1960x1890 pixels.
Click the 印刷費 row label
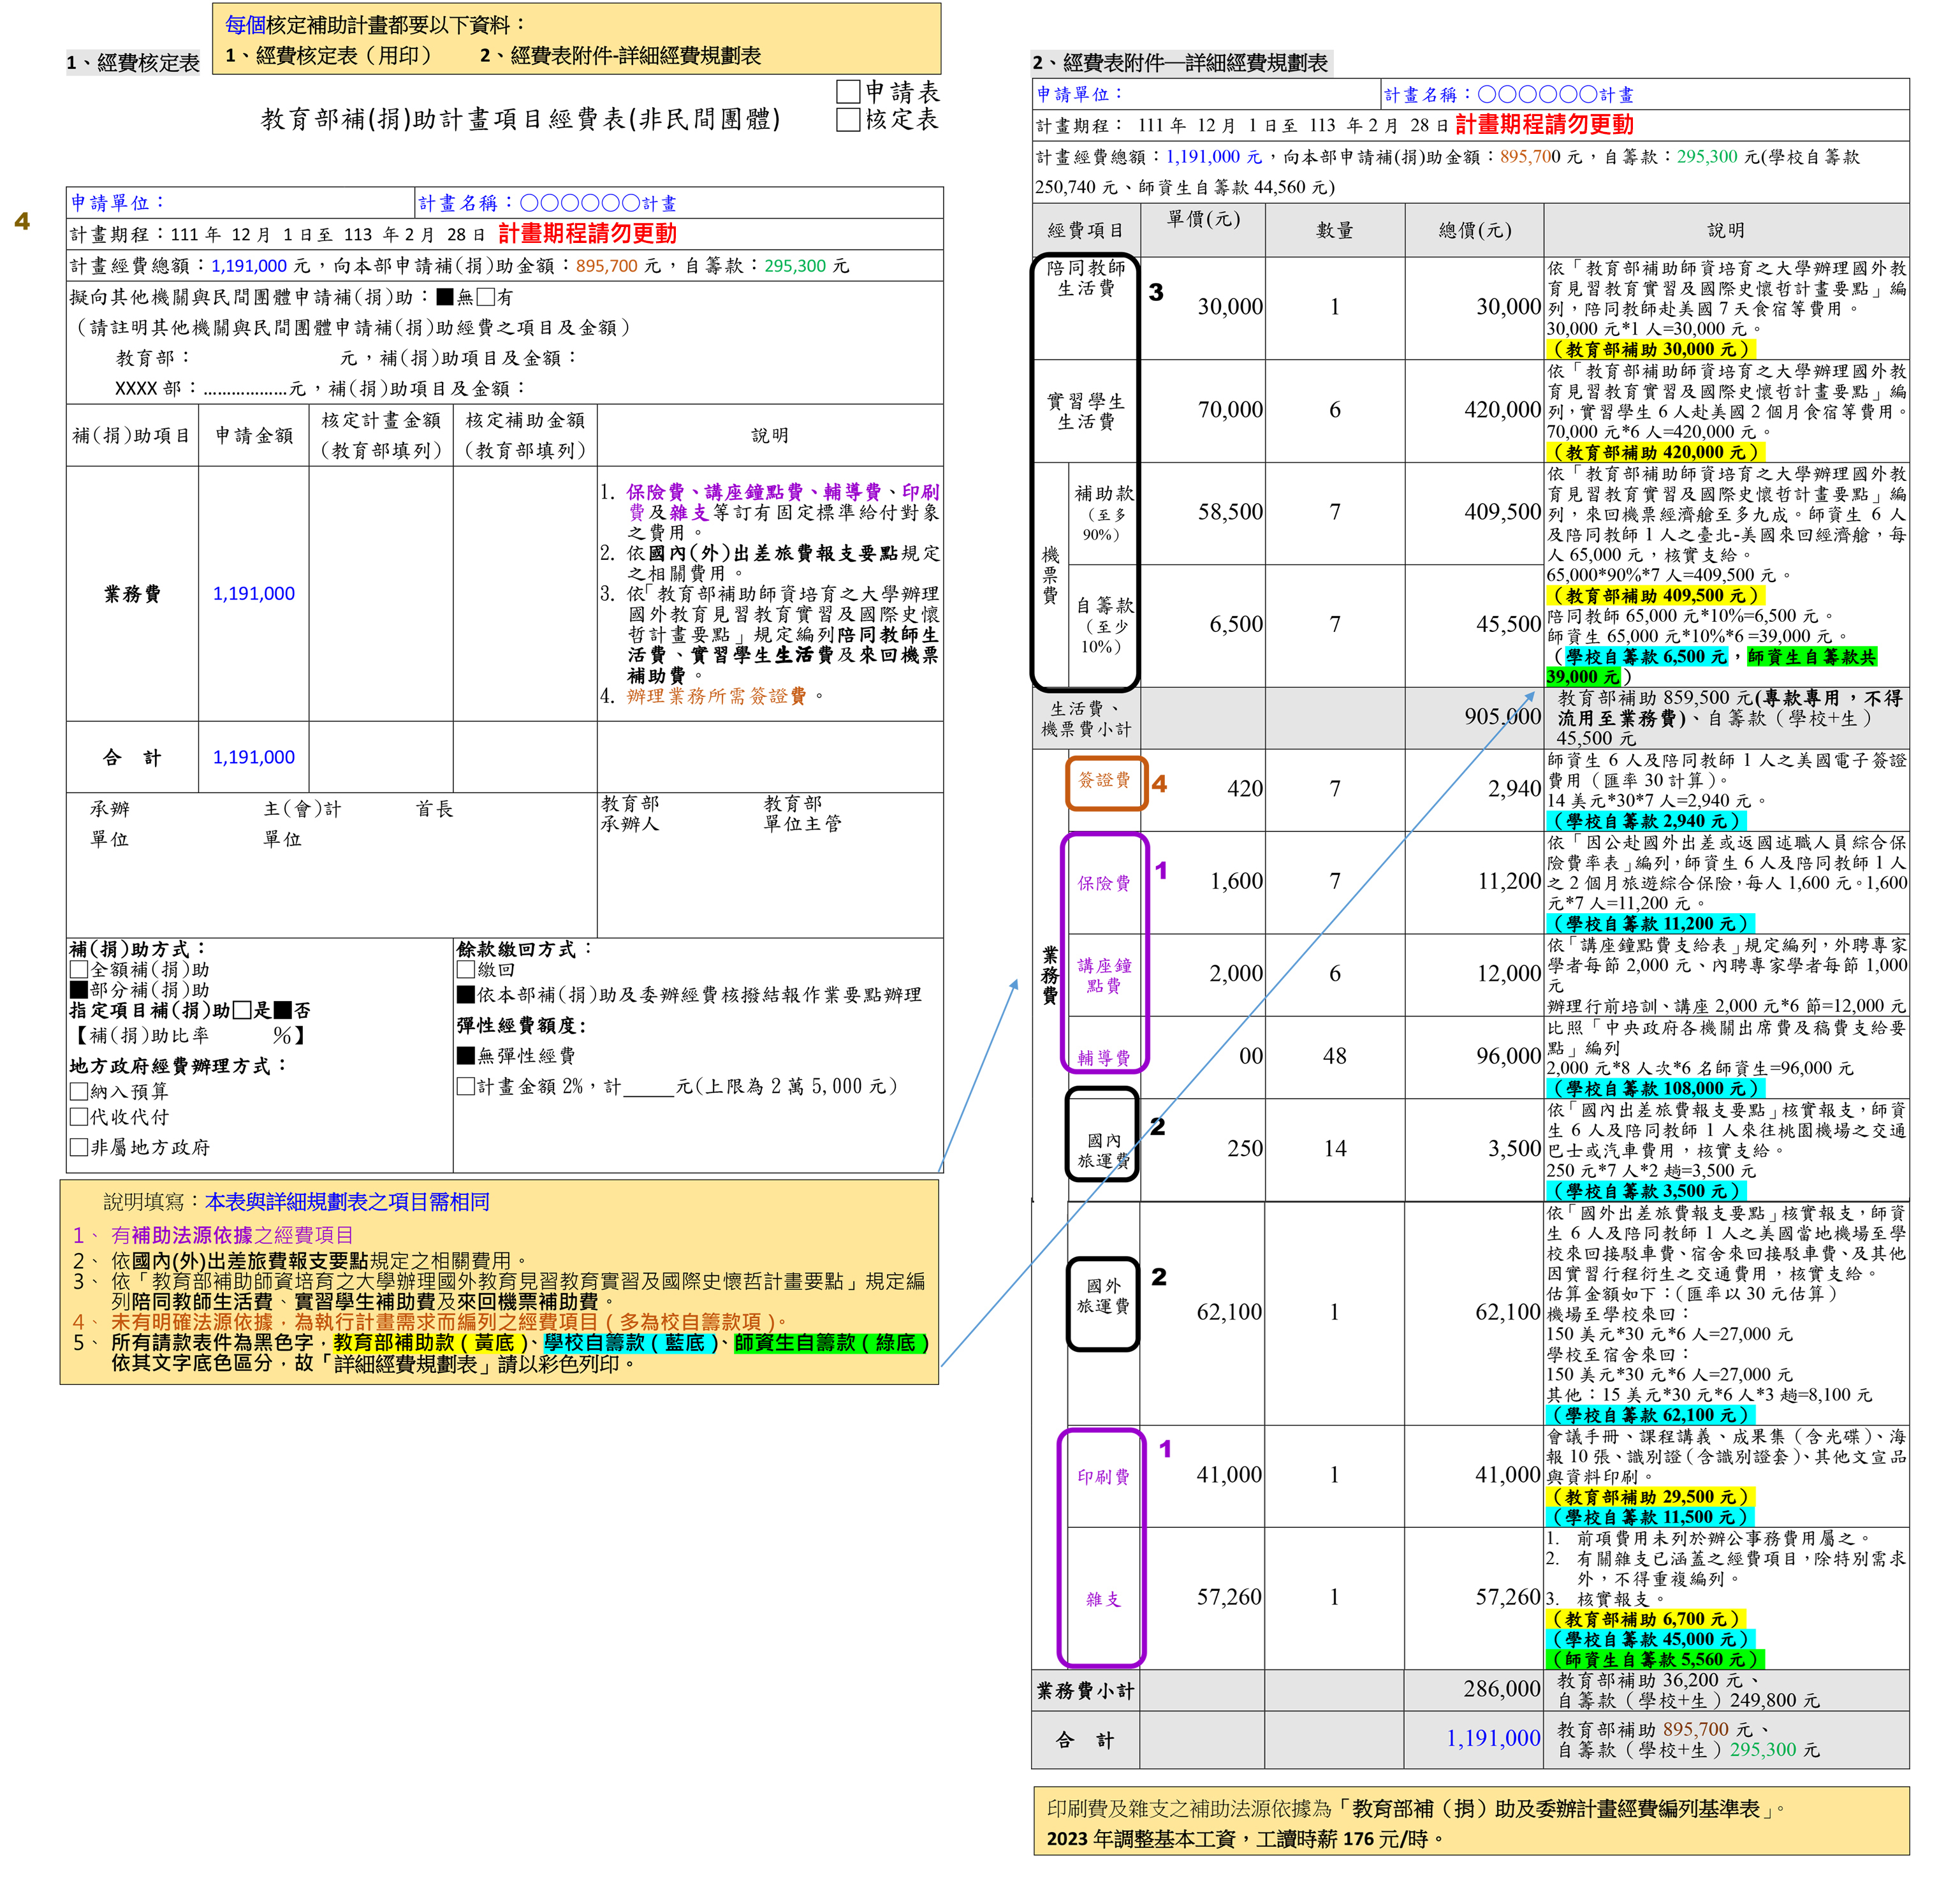[1104, 1477]
